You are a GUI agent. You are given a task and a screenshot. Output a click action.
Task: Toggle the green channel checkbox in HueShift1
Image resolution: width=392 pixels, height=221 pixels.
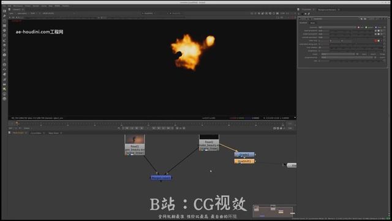366,27
